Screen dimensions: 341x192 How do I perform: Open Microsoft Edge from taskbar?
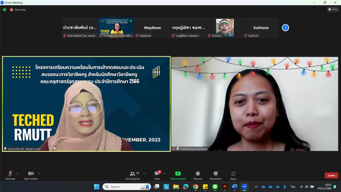click(x=186, y=187)
